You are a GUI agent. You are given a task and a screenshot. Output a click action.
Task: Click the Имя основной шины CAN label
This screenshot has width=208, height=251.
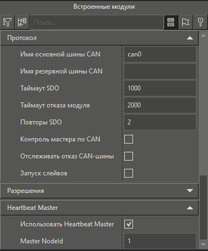(x=60, y=54)
